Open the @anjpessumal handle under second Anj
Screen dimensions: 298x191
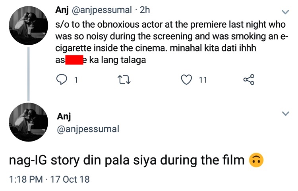(88, 129)
